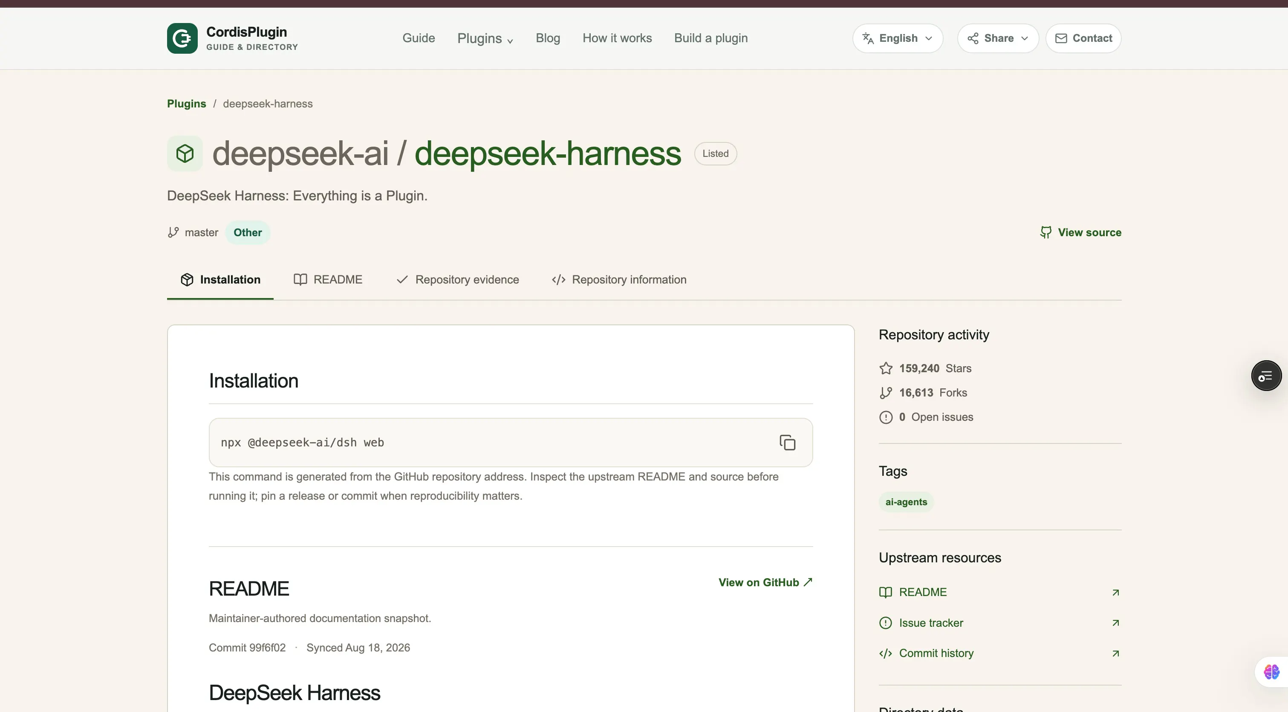
Task: Click the package cube icon beside the title
Action: pos(185,153)
